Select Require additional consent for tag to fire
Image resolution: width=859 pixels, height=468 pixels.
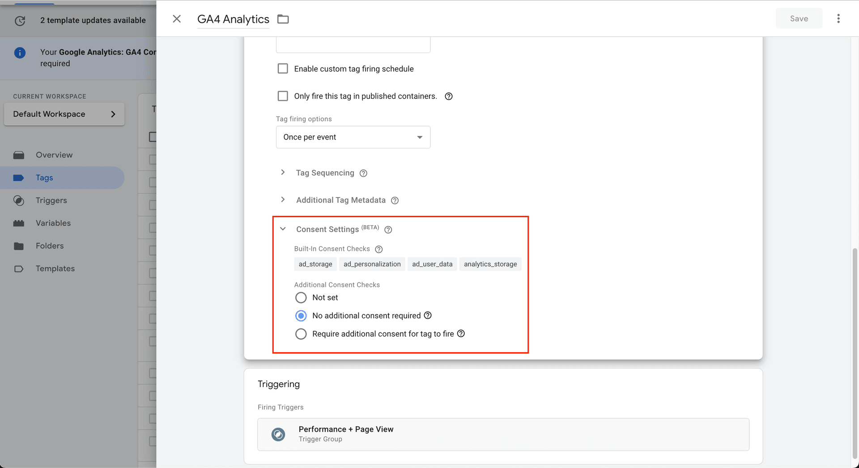click(x=301, y=334)
